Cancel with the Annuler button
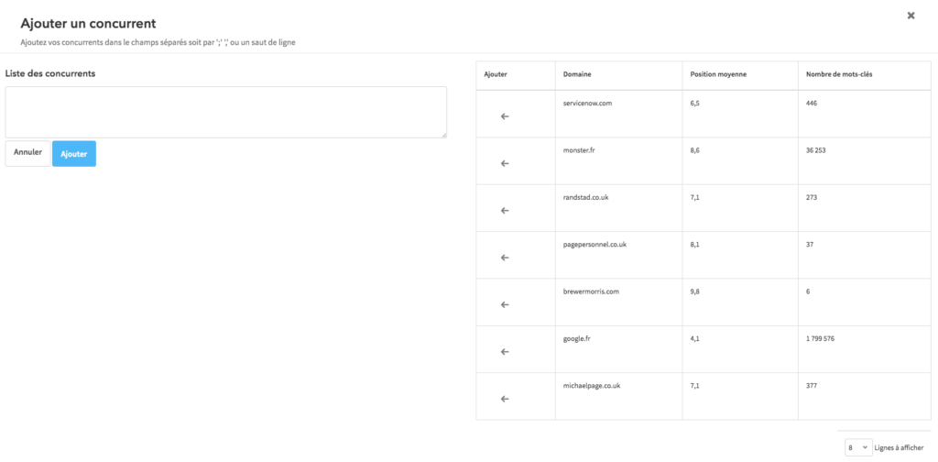 point(27,153)
